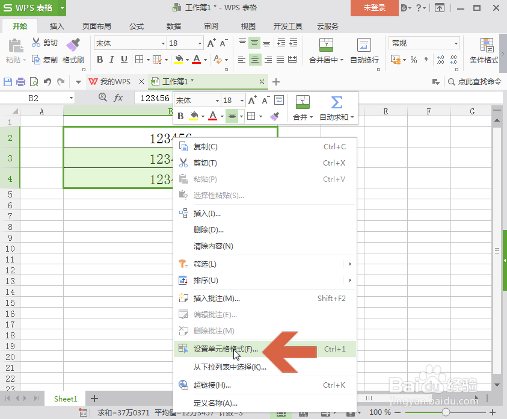Click the increase decimal places icon

point(441,60)
